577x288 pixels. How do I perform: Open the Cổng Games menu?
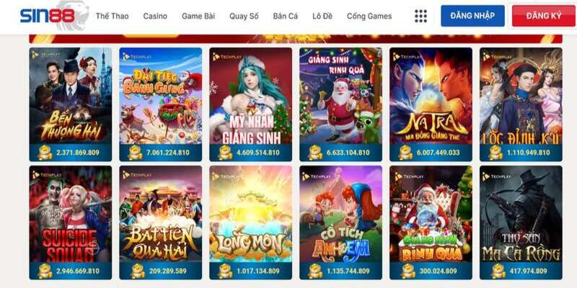[369, 16]
